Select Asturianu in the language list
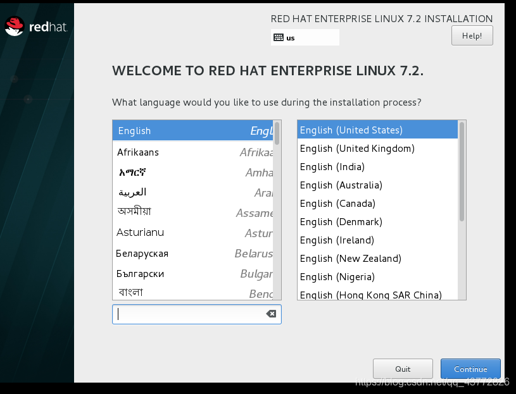The height and width of the screenshot is (394, 516). tap(193, 233)
